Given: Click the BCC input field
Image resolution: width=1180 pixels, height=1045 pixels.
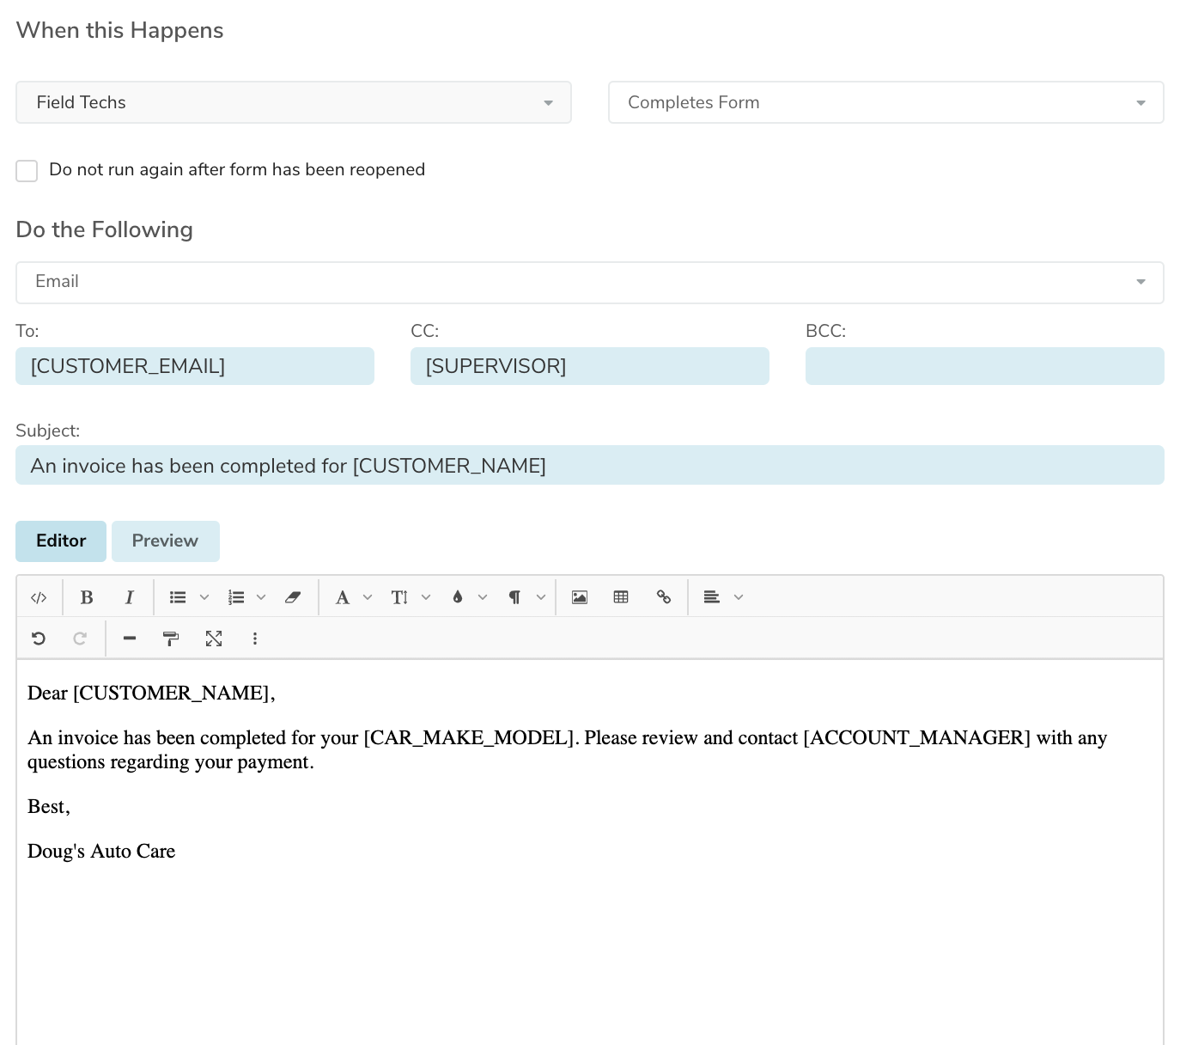Looking at the screenshot, I should (984, 366).
